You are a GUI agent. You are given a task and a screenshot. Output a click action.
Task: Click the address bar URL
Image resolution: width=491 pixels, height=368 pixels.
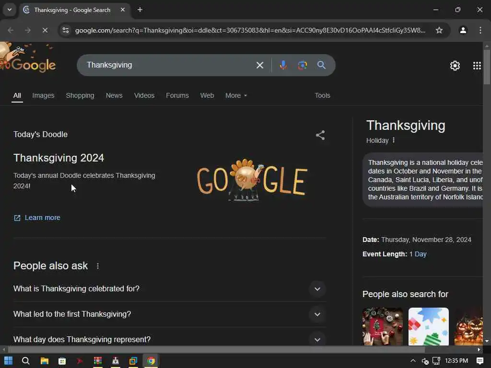click(x=250, y=30)
